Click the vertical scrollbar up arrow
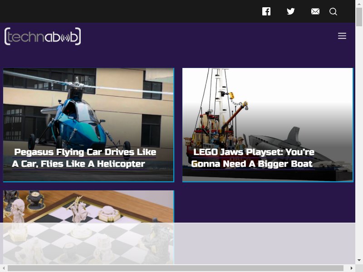This screenshot has height=272, width=363. pos(359,3)
